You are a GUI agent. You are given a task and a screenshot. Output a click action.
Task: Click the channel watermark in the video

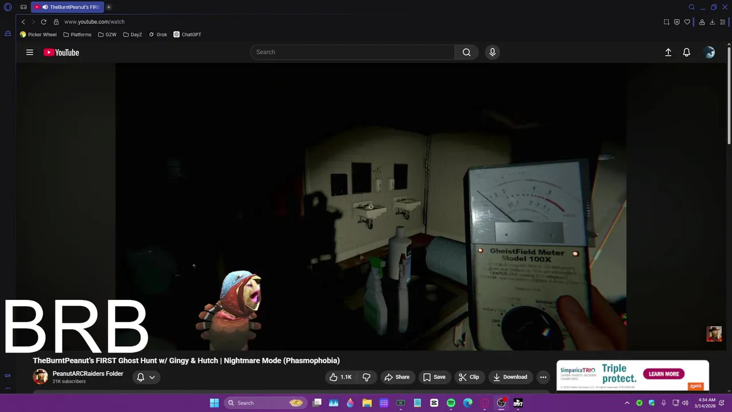click(714, 334)
